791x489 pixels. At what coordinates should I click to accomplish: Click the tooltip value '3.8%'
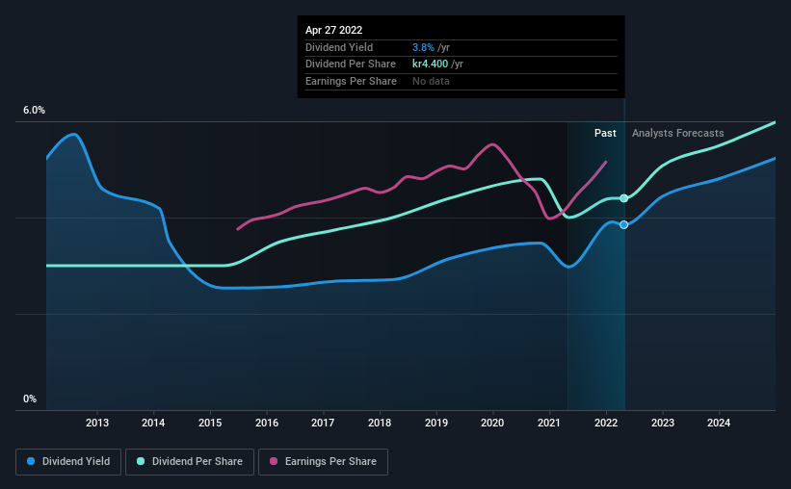pyautogui.click(x=423, y=47)
